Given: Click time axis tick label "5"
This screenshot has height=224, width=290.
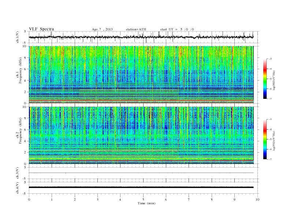Looking at the screenshot, I should (x=143, y=199).
